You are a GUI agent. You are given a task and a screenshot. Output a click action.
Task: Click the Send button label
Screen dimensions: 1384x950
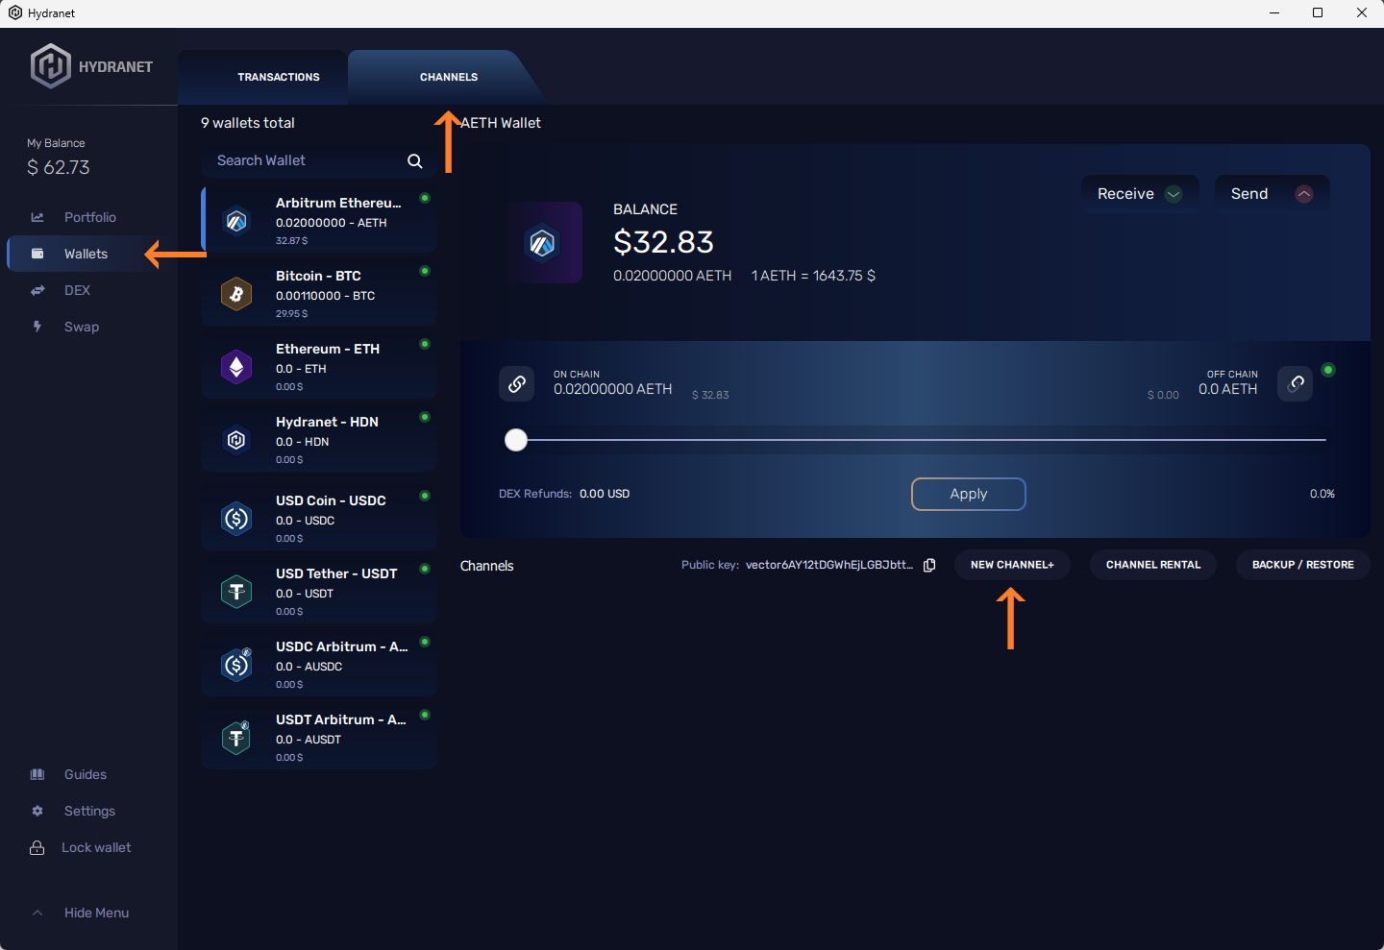click(x=1249, y=194)
